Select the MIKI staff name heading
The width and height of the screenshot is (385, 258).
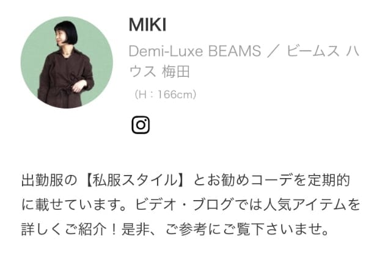(147, 25)
